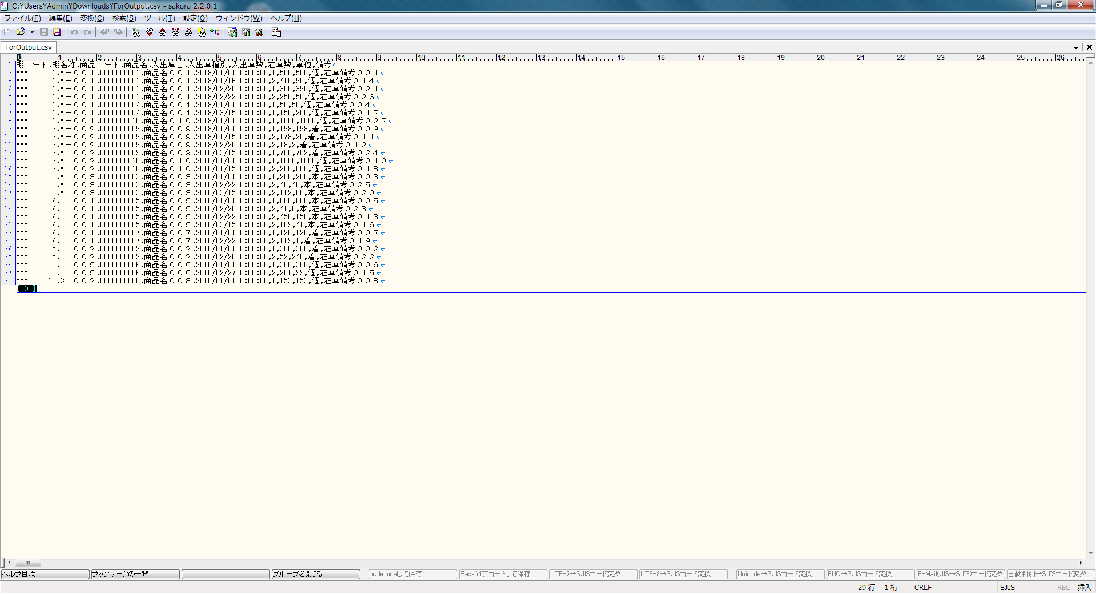The height and width of the screenshot is (594, 1096).
Task: Click the E-Mail(JIS→SJIS)コード変換 button
Action: tap(961, 574)
